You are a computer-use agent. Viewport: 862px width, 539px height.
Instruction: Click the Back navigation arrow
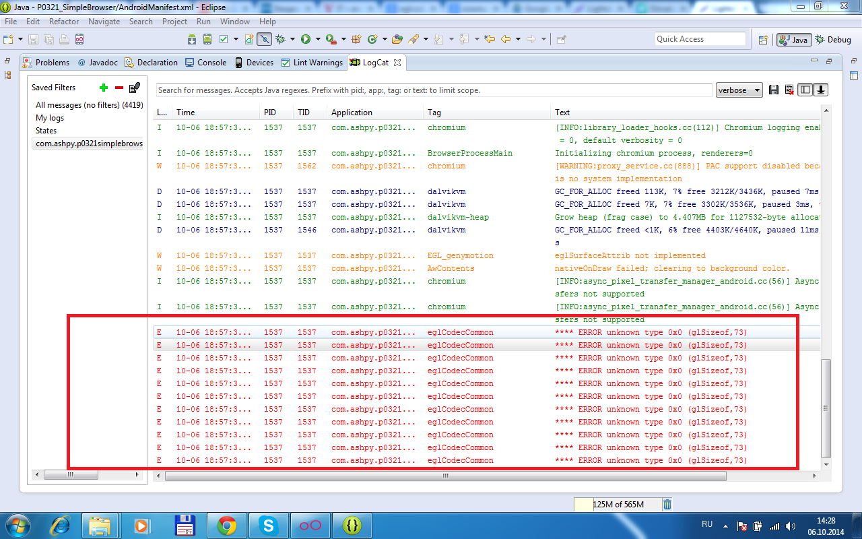pos(505,39)
